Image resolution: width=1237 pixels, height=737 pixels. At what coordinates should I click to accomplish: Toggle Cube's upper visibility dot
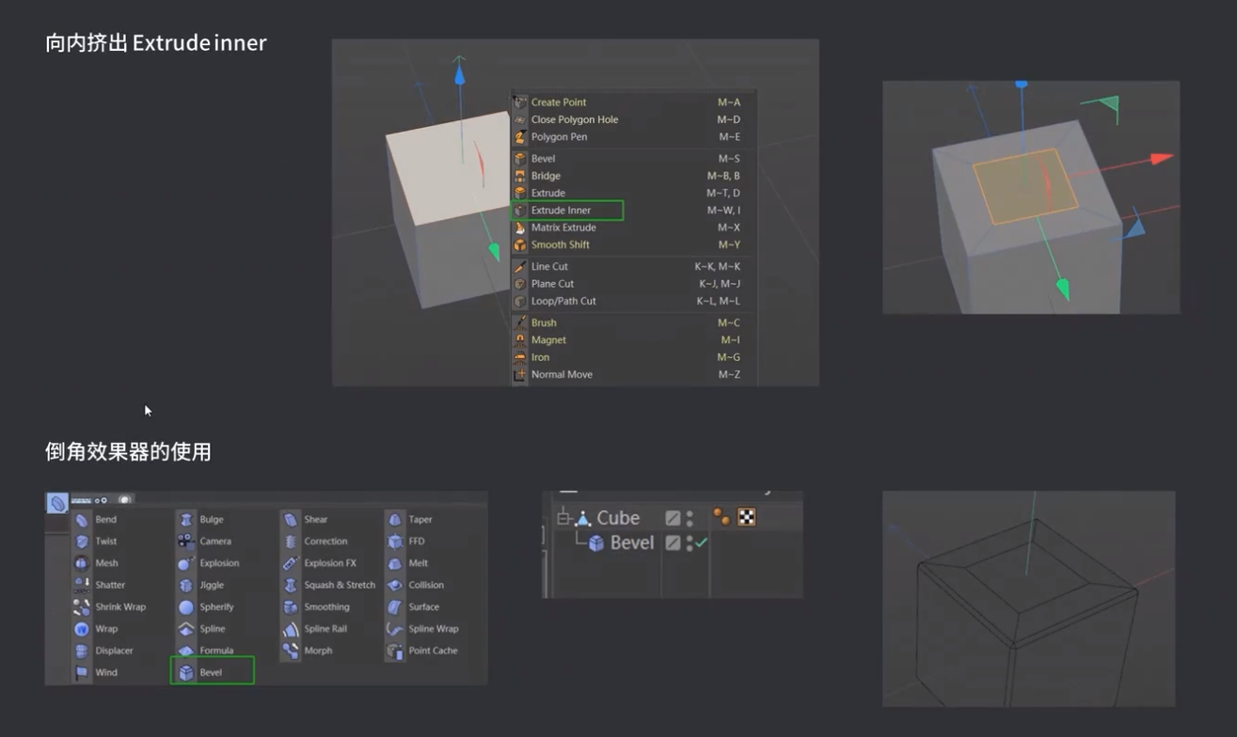(x=690, y=513)
